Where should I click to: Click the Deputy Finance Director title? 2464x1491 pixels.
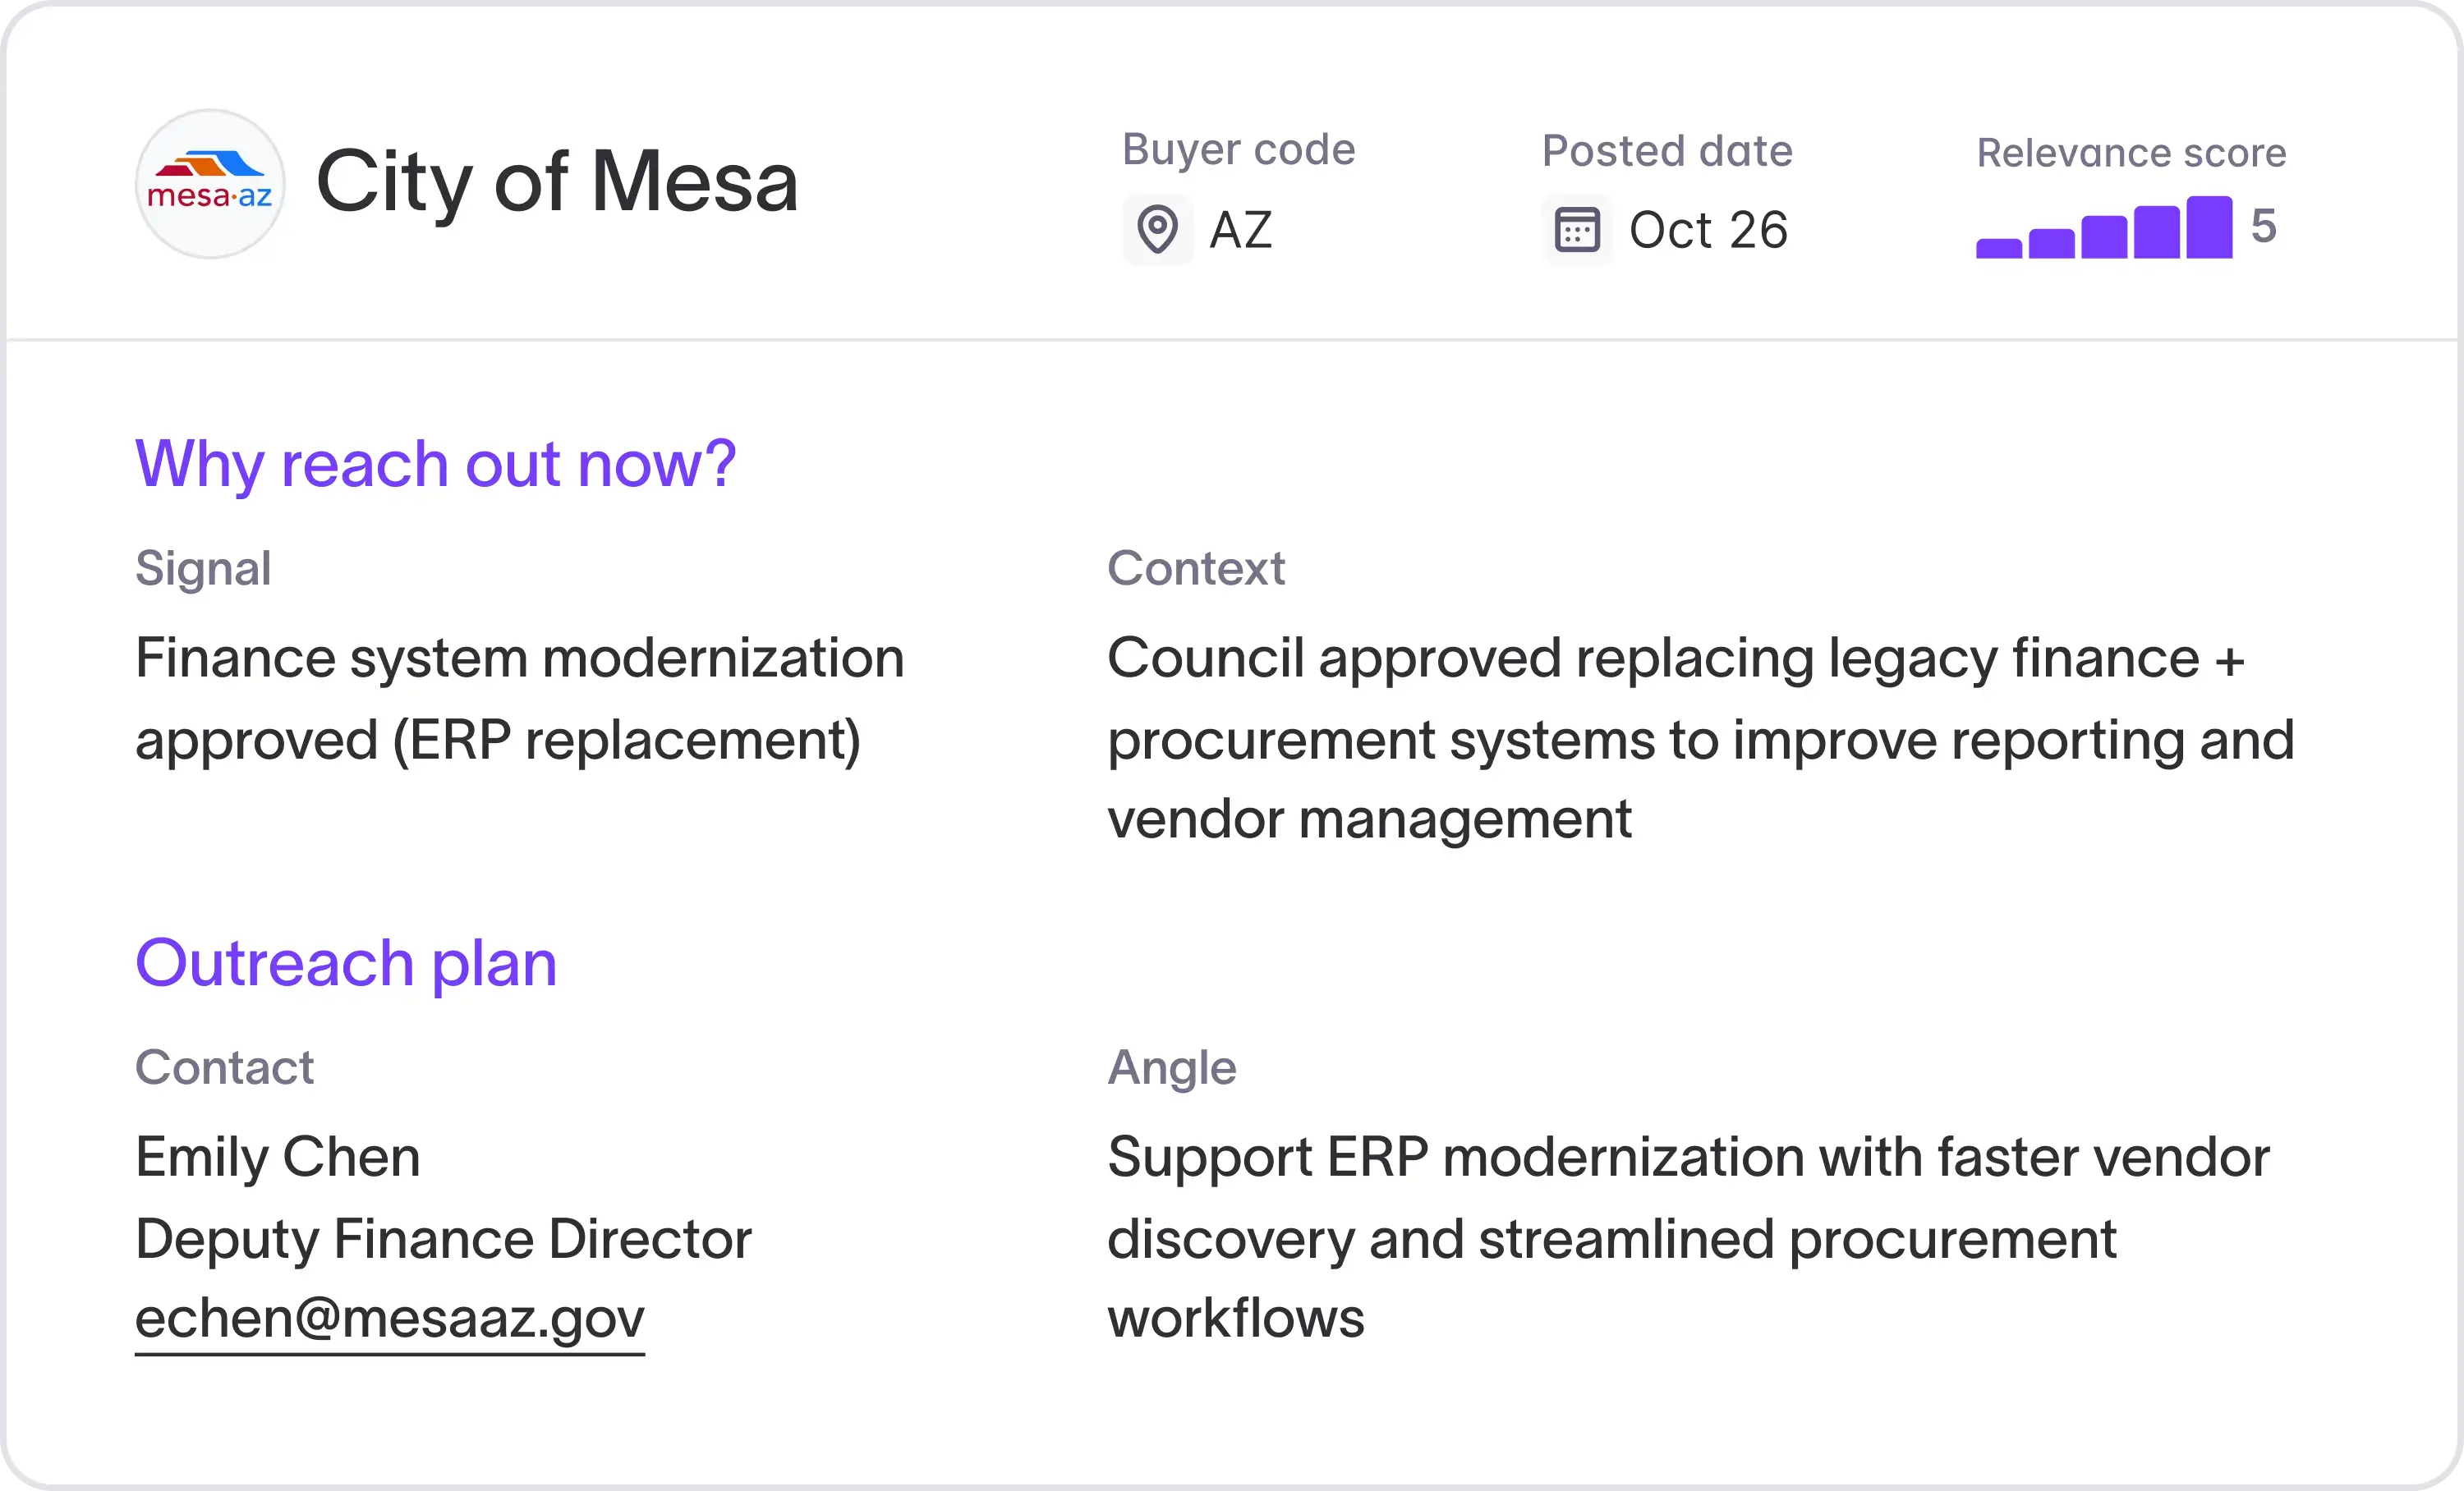point(443,1239)
